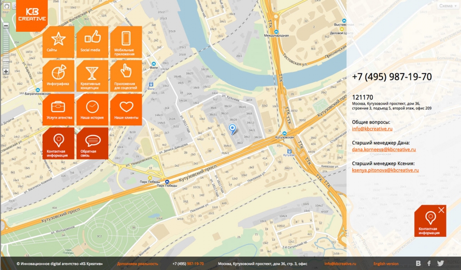Open the VK social page icon
Image resolution: width=461 pixels, height=270 pixels.
click(418, 264)
